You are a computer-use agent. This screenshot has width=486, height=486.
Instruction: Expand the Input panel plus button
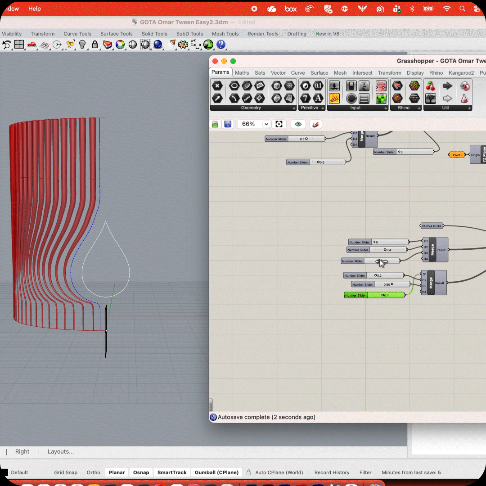point(386,108)
